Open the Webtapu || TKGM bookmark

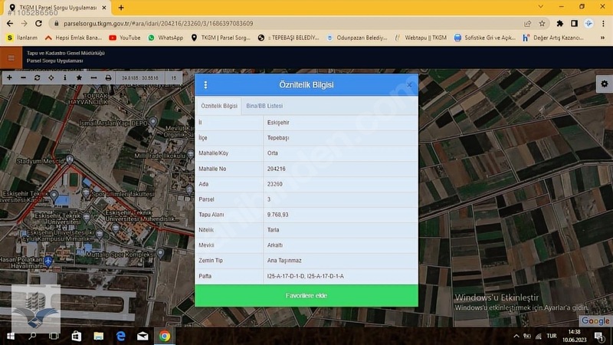coord(421,38)
